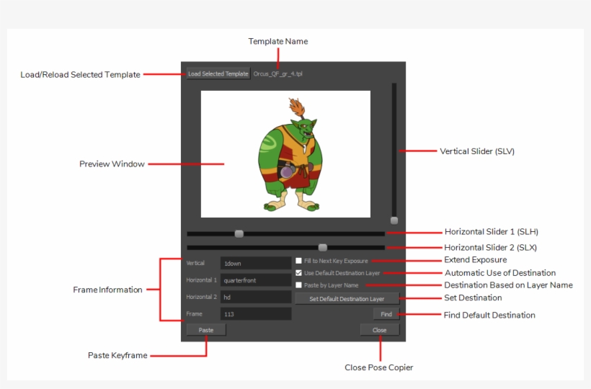Click the Horizontal 1 field showing quarterfront
The height and width of the screenshot is (389, 591).
coord(256,280)
